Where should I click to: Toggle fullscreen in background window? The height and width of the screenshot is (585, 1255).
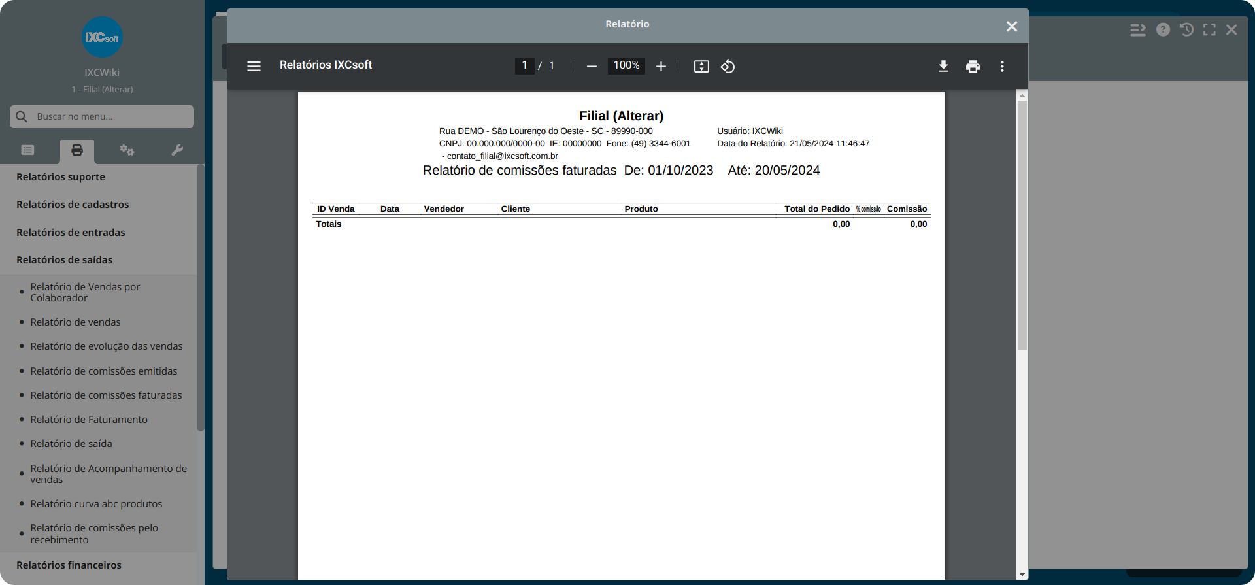coord(1209,29)
